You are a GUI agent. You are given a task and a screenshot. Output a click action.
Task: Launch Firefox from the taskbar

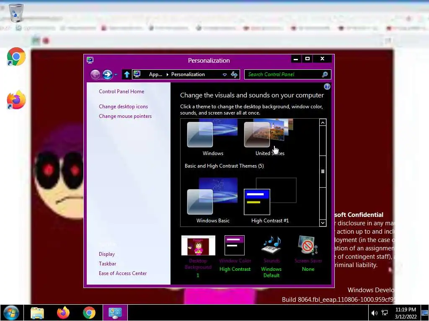pos(63,313)
